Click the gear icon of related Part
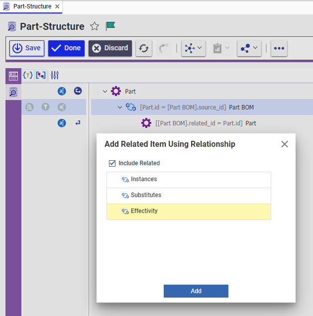The width and height of the screenshot is (313, 316). pyautogui.click(x=146, y=123)
